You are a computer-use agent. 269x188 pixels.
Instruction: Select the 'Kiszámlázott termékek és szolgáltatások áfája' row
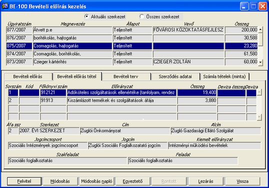click(x=132, y=101)
